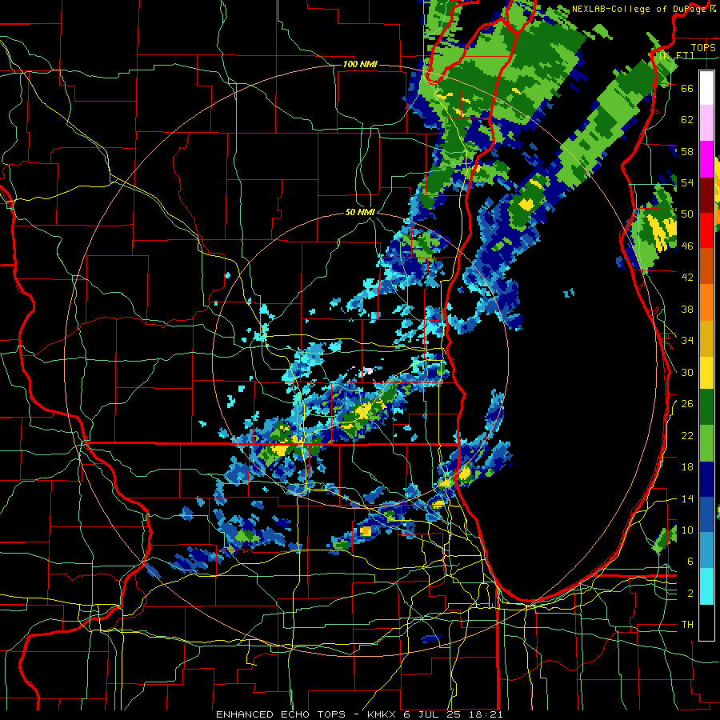The image size is (720, 720).
Task: Pick the bright yellow legend swatch
Action: point(706,373)
